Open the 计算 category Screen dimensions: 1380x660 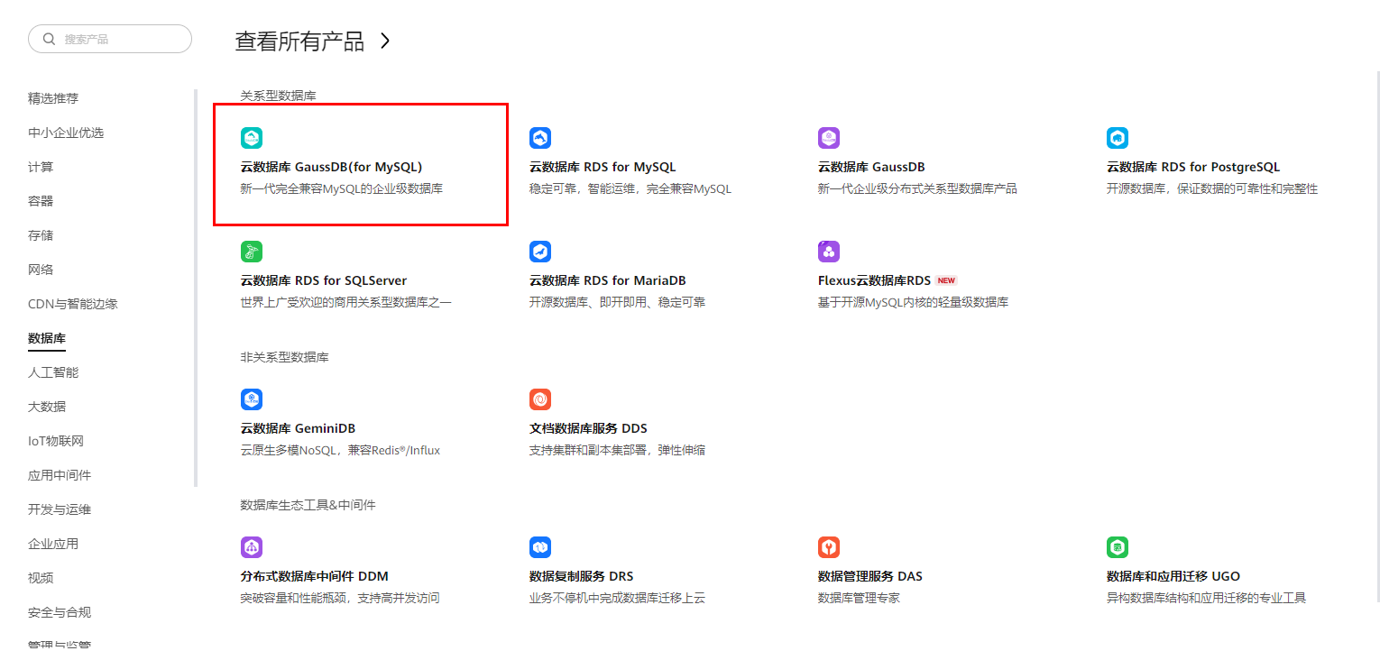41,167
